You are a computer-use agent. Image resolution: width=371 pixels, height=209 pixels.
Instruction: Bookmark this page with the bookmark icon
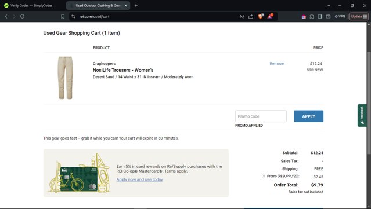pyautogui.click(x=63, y=17)
